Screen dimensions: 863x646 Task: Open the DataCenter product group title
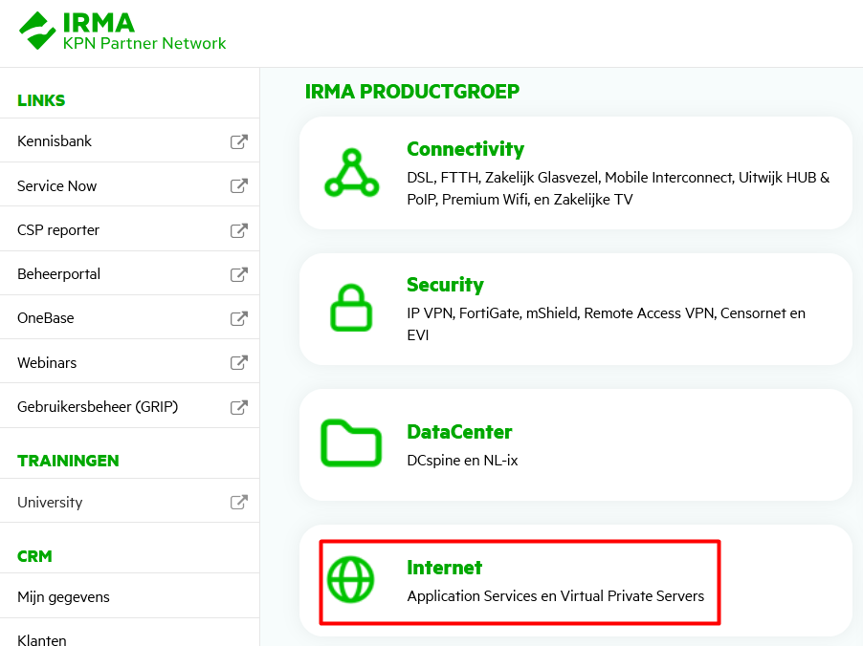pyautogui.click(x=459, y=432)
